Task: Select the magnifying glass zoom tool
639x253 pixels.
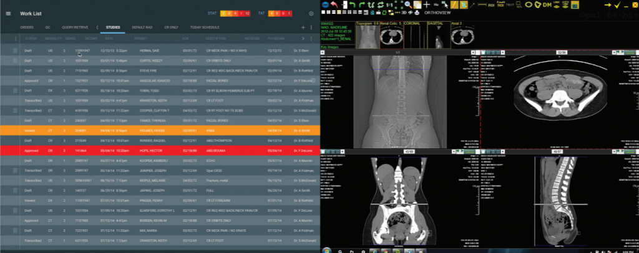Action: click(x=407, y=4)
